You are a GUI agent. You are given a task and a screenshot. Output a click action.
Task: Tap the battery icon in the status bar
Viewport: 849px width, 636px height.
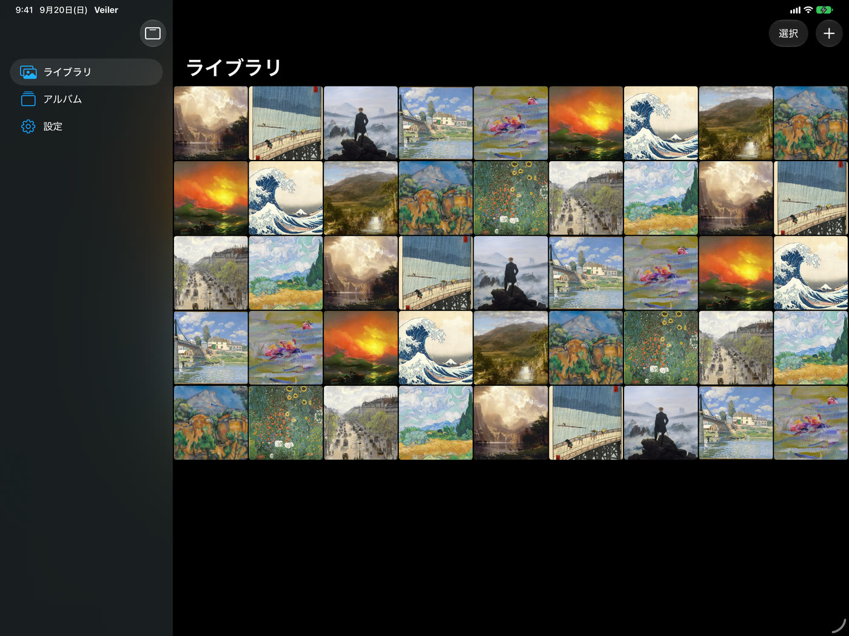pos(824,10)
